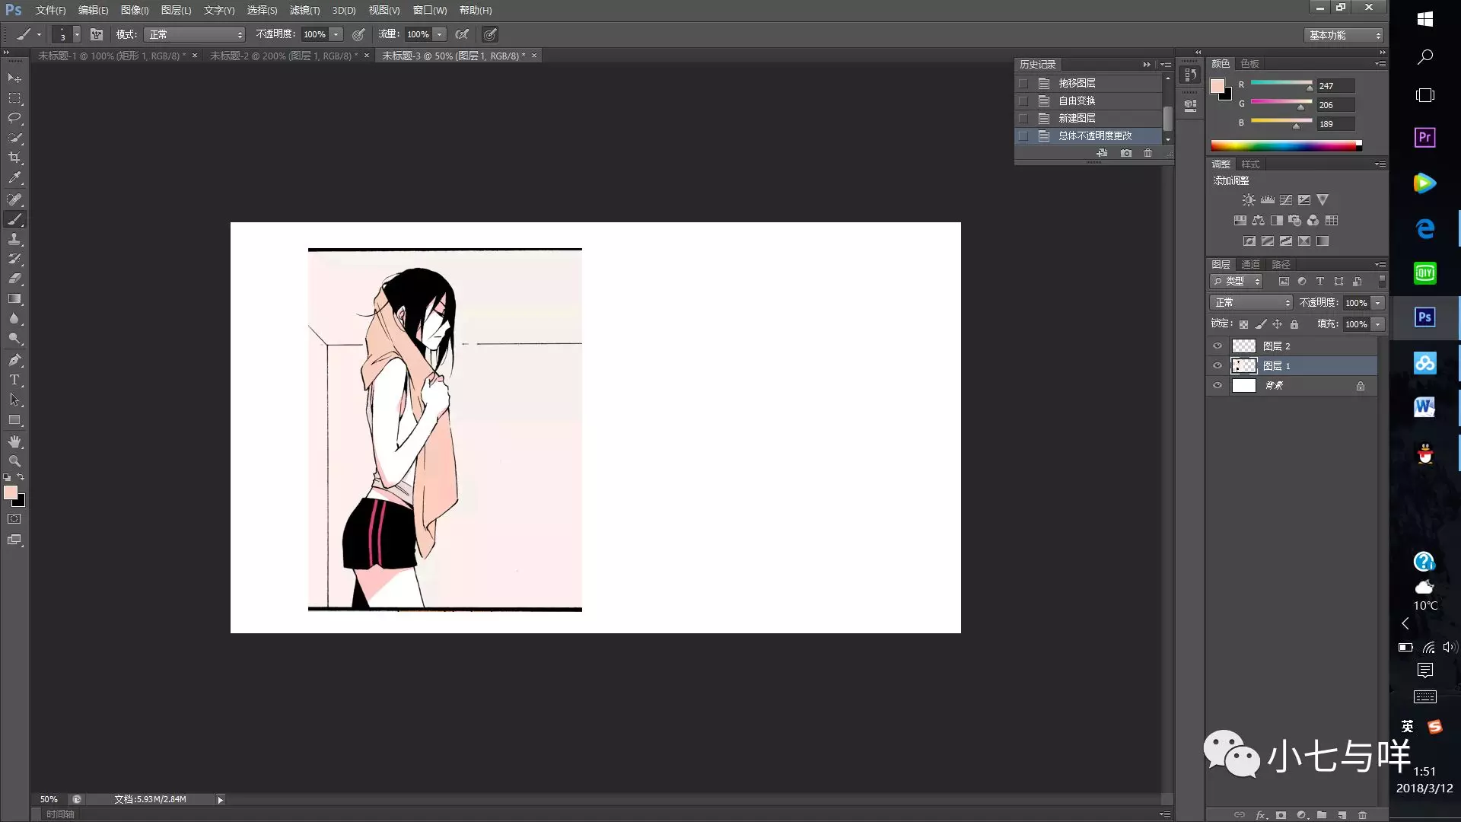Image resolution: width=1461 pixels, height=822 pixels.
Task: Click the Brightness/Contrast adjustment icon
Action: click(1249, 200)
